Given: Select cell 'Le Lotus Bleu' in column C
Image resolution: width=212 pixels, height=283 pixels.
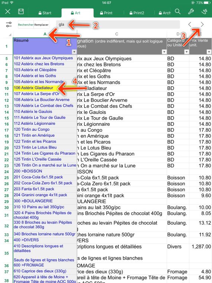Looking at the screenshot, I should 122,148.
